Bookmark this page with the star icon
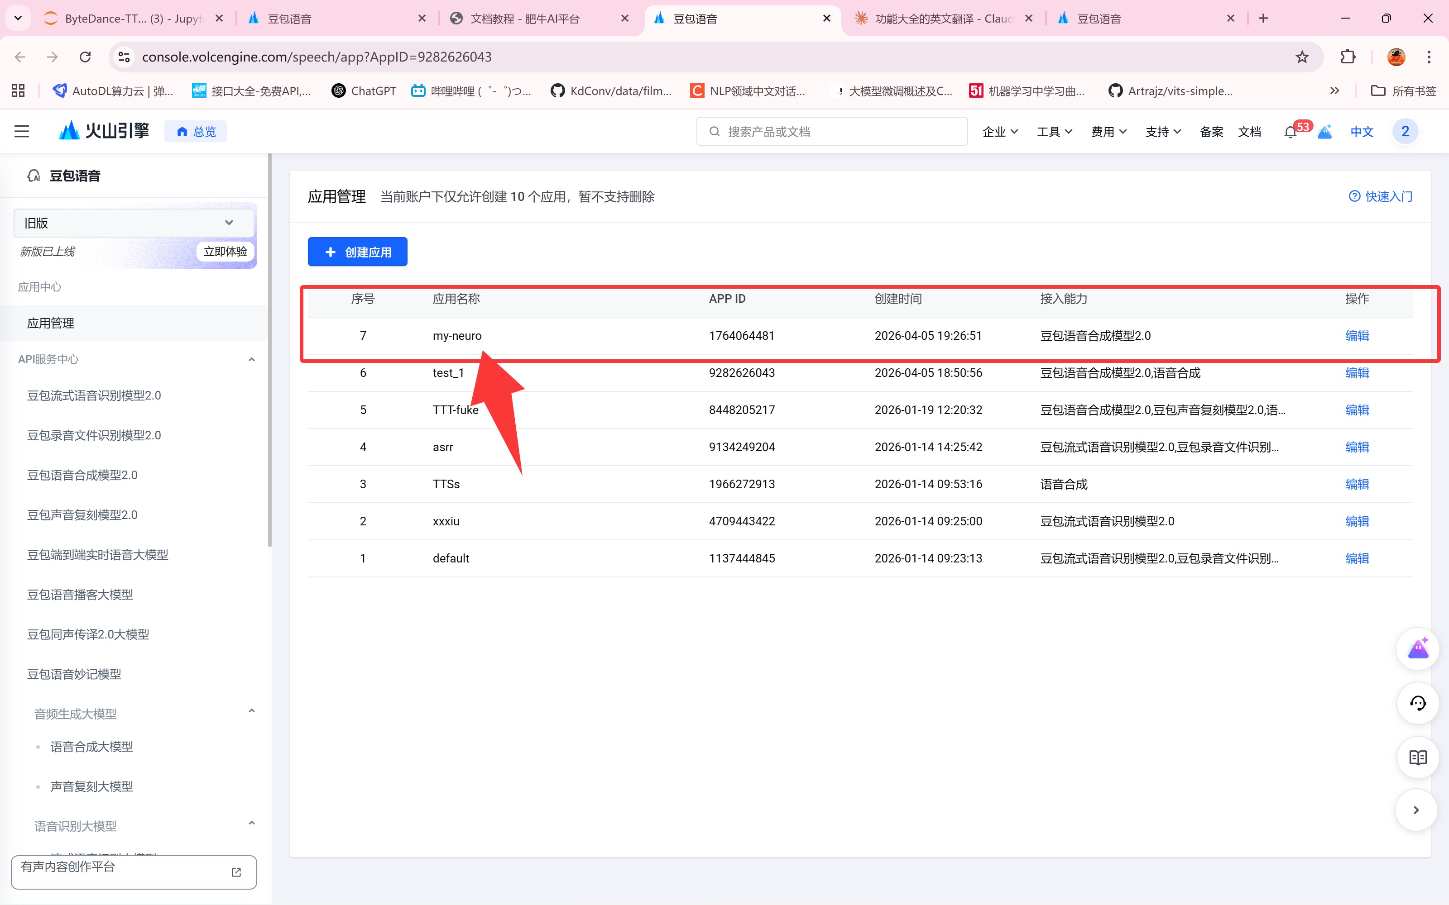 [1302, 57]
